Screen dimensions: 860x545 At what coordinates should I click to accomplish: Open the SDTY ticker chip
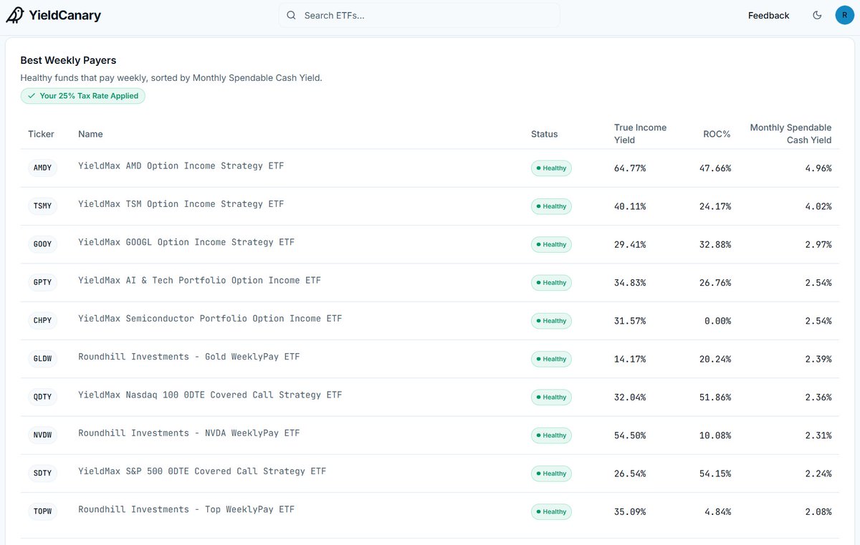pyautogui.click(x=43, y=473)
